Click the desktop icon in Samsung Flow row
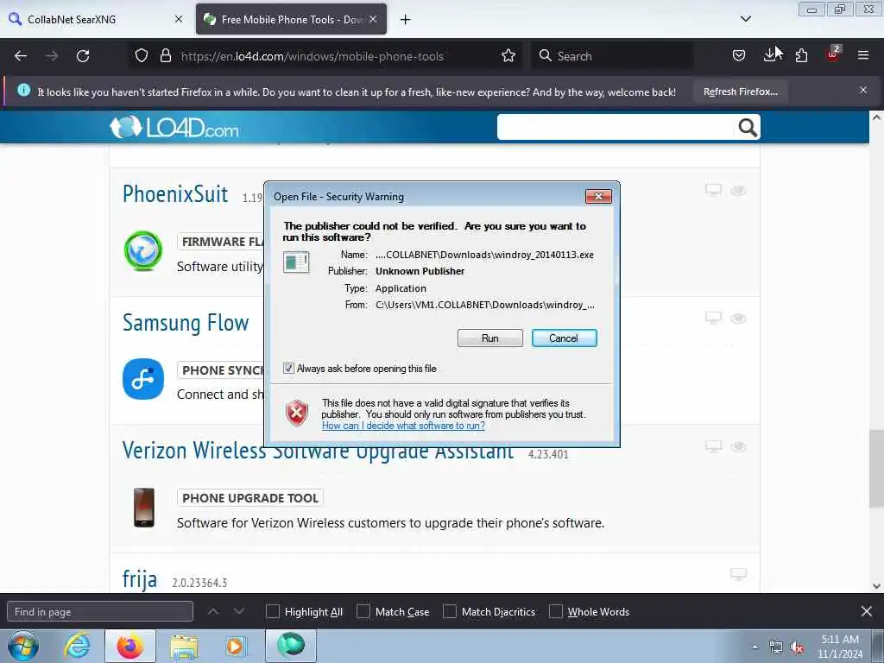This screenshot has width=884, height=663. click(x=713, y=318)
